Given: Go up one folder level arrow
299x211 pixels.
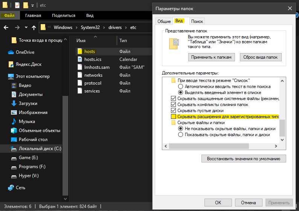Looking at the screenshot, I should point(34,27).
